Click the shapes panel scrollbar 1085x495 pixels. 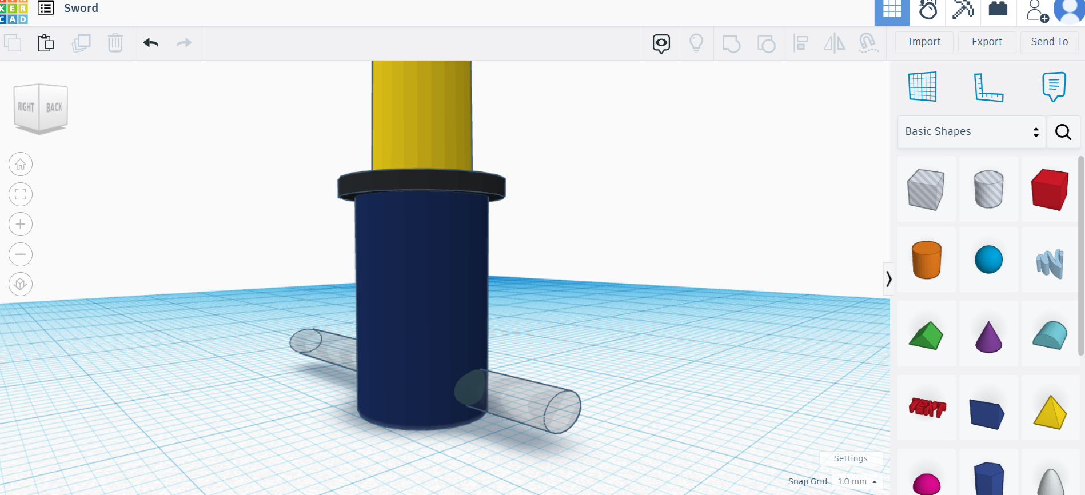tap(1080, 256)
